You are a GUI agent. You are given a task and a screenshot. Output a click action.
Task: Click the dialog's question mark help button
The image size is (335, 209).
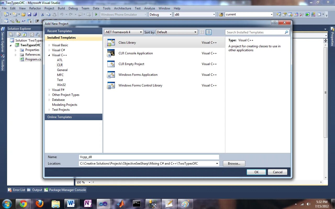(275, 23)
